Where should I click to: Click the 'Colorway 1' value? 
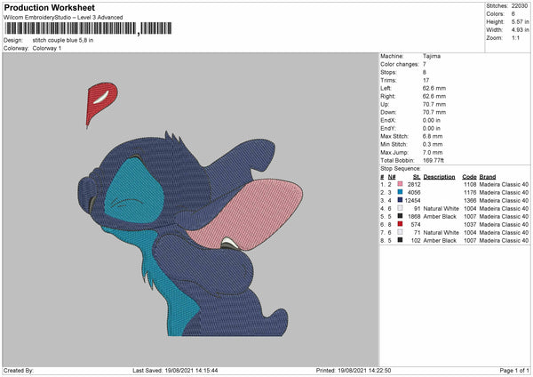(47, 48)
